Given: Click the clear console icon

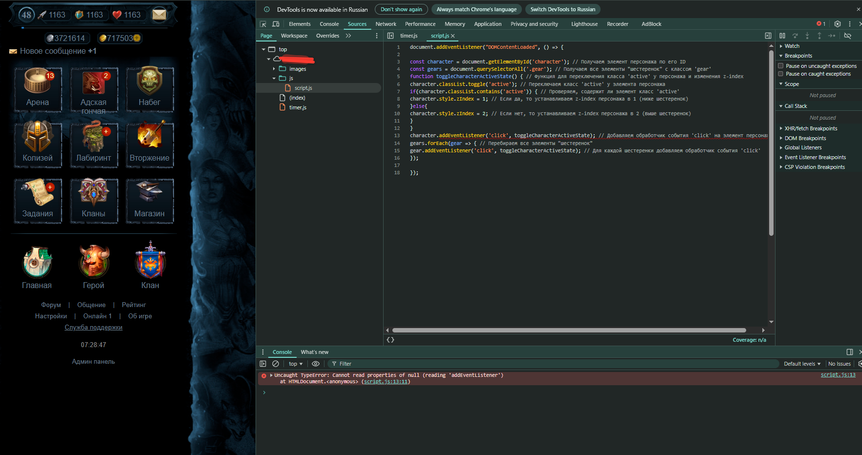Looking at the screenshot, I should click(x=276, y=364).
